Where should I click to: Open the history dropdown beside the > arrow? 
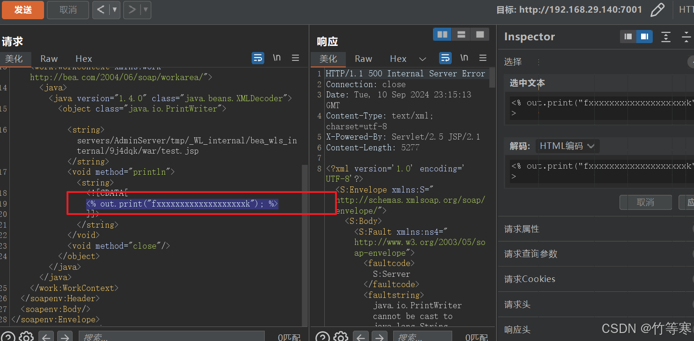(x=146, y=10)
